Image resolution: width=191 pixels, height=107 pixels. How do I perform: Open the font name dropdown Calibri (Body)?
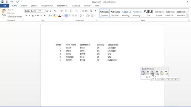(x=38, y=11)
